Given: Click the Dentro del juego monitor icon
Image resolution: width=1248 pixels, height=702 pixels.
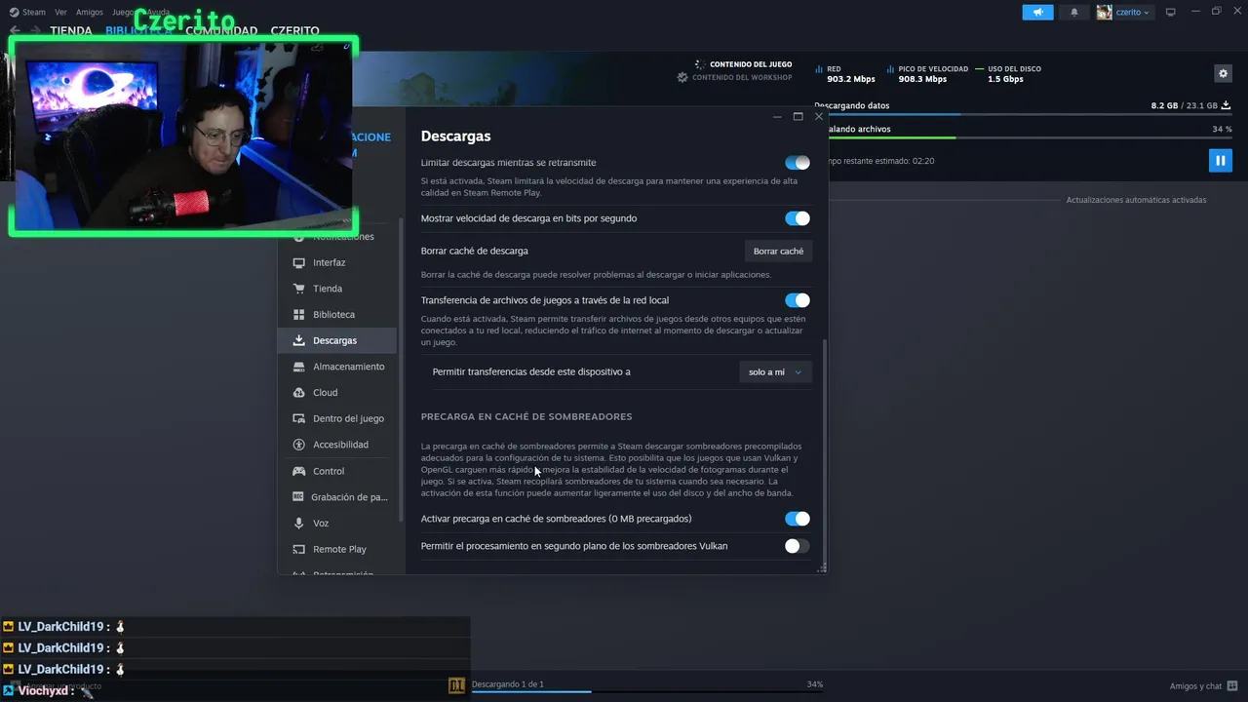Looking at the screenshot, I should pyautogui.click(x=298, y=418).
